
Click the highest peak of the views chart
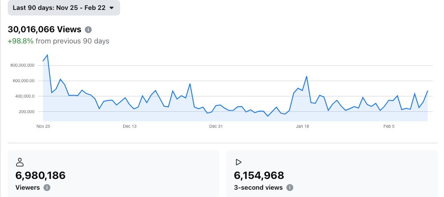(x=47, y=55)
